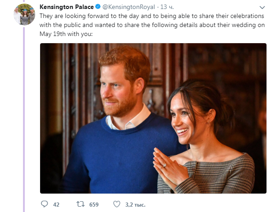The height and width of the screenshot is (212, 280).
Task: Click the smiling woman's face in photo
Action: [185, 117]
